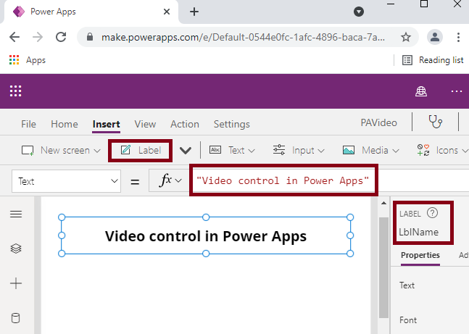The image size is (469, 334).
Task: Click the canvas vertical scrollbar thumb
Action: pyautogui.click(x=383, y=267)
